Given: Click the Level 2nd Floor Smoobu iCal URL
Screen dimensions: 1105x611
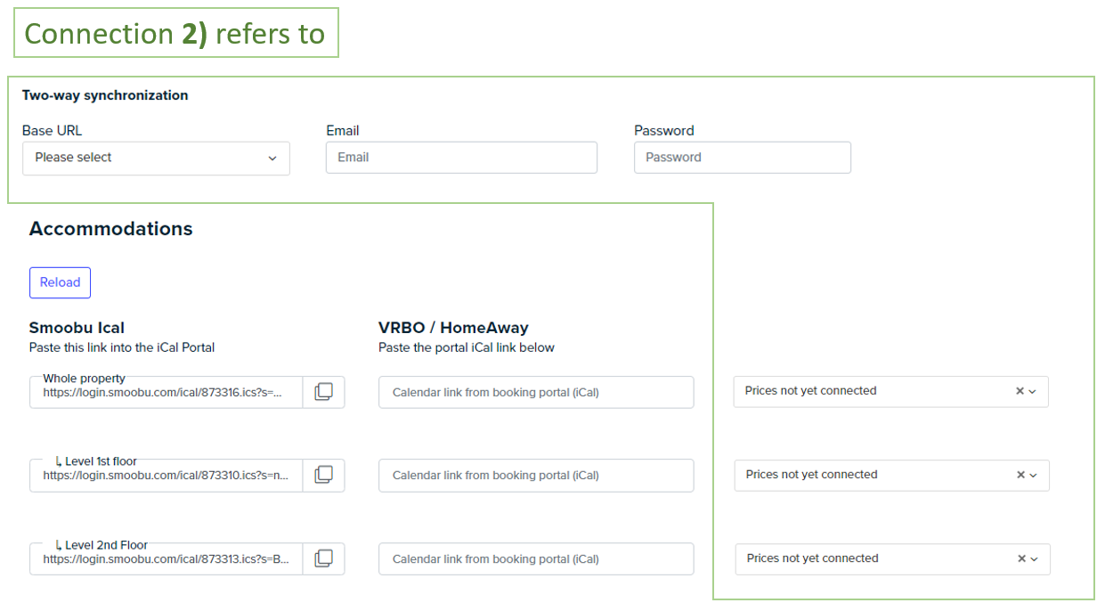Looking at the screenshot, I should click(167, 559).
